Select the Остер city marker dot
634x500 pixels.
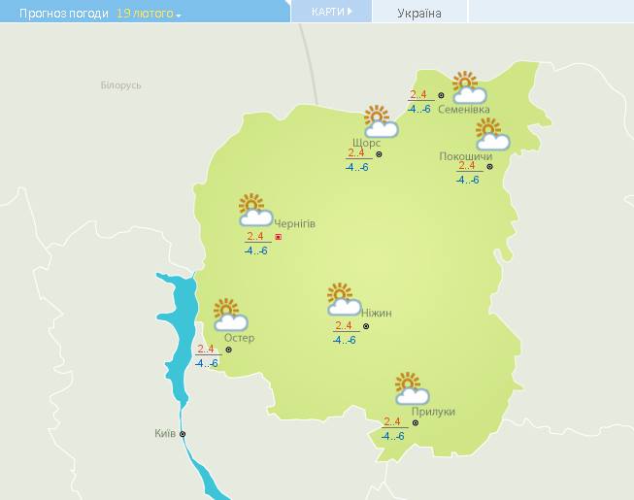click(228, 350)
